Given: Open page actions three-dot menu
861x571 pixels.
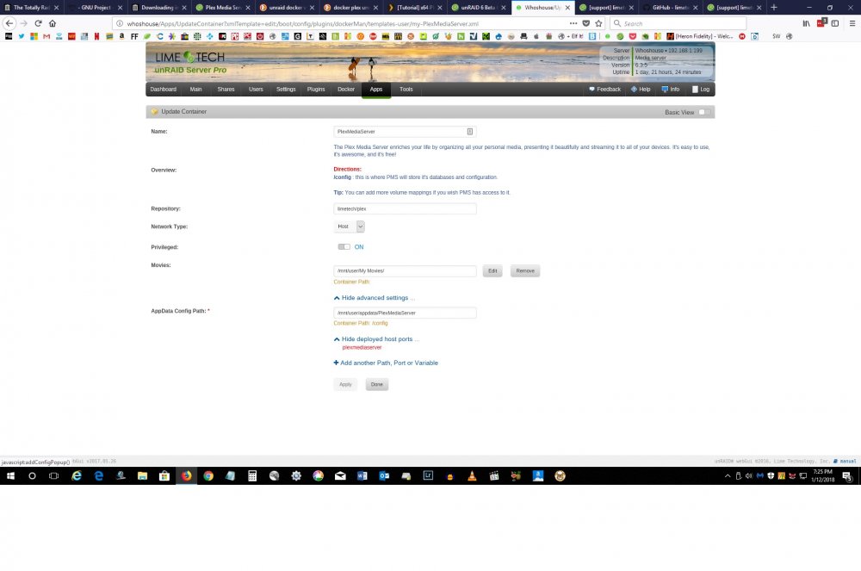Looking at the screenshot, I should pos(573,23).
